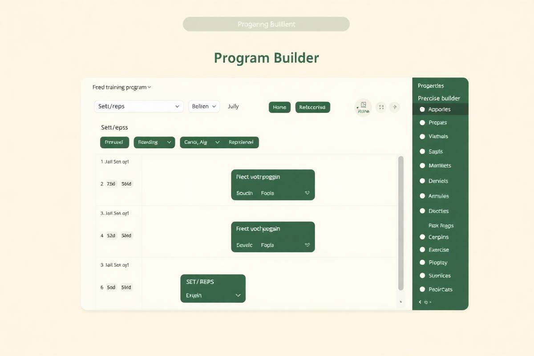Click the Jully label in toolbar
This screenshot has width=534, height=356.
233,107
